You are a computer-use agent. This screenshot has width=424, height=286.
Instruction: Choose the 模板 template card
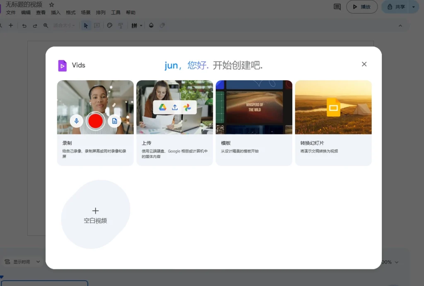pos(254,123)
